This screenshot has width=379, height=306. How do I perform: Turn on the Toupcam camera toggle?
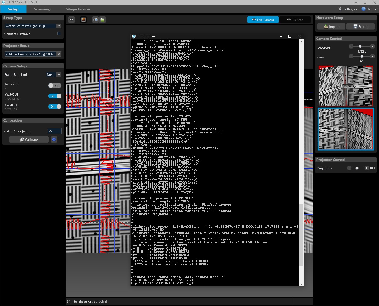pos(55,85)
